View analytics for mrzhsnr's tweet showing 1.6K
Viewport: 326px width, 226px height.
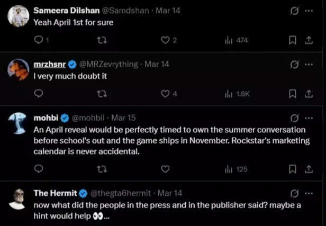(x=236, y=94)
